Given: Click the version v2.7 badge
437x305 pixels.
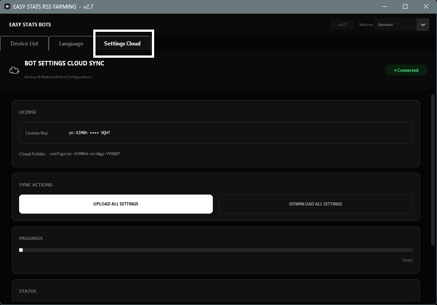Looking at the screenshot, I should (x=342, y=25).
